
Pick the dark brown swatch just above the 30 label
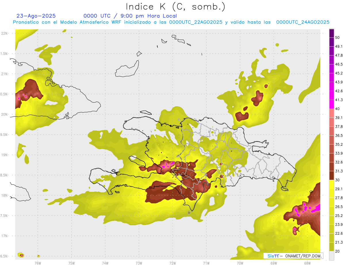(x=331, y=175)
